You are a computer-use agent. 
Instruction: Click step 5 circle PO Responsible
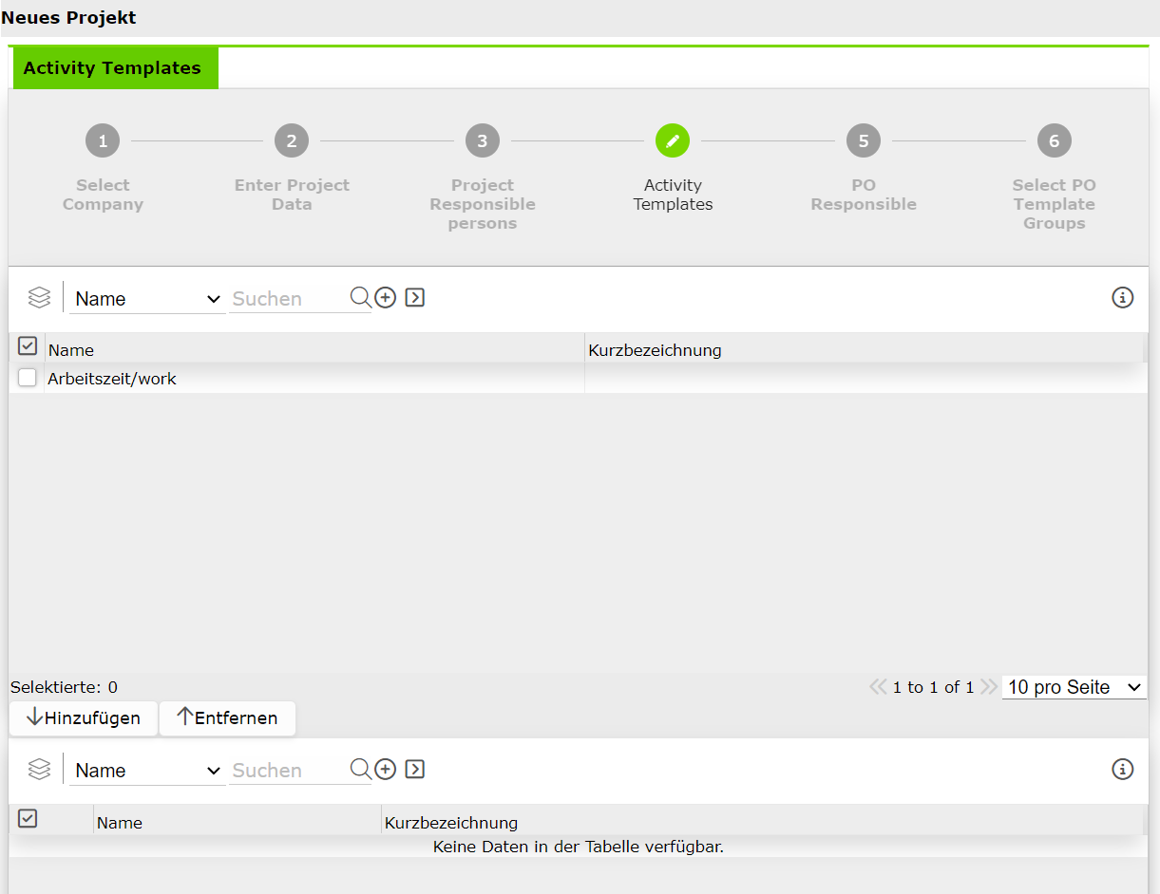click(x=864, y=141)
